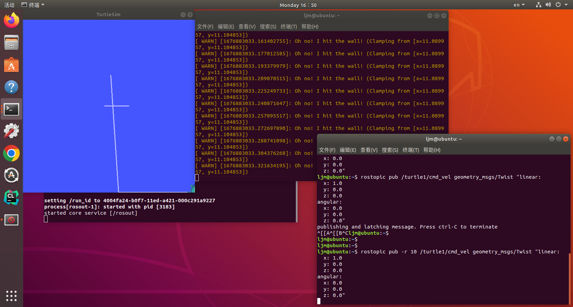Minimize the front terminal window

point(552,139)
